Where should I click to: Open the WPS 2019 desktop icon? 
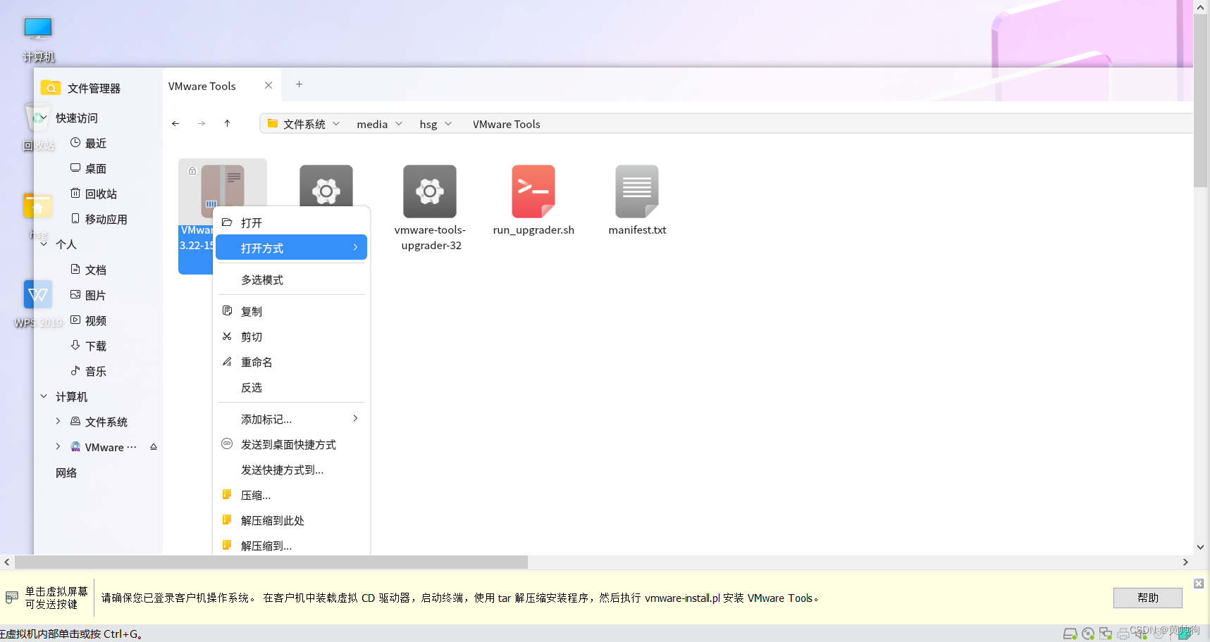coord(38,304)
